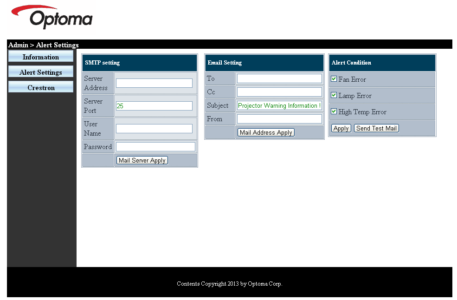Click the Subject field with Projector Warning text

click(279, 105)
